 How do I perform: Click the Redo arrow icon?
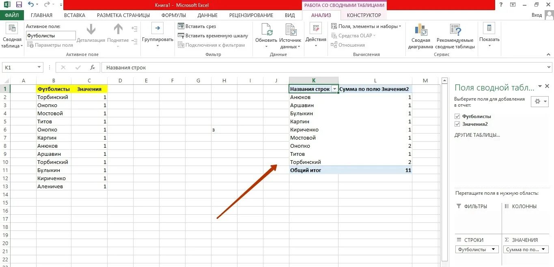click(x=47, y=5)
